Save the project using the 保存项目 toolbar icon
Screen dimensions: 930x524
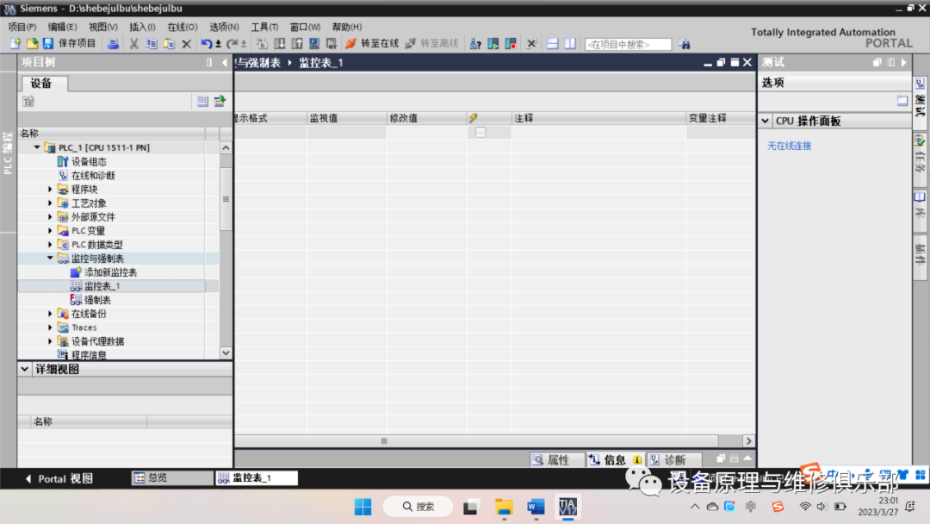65,43
